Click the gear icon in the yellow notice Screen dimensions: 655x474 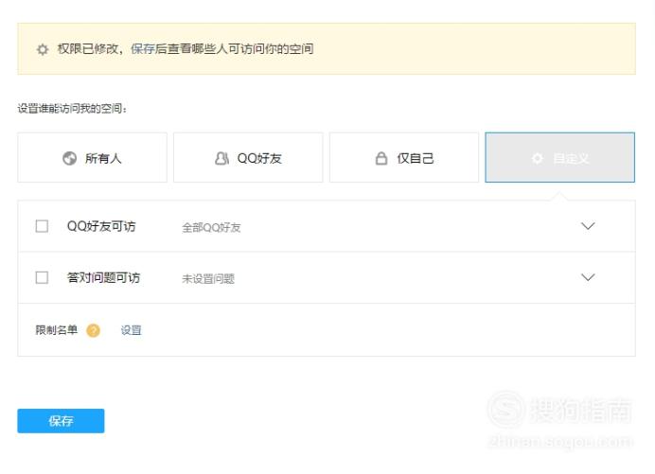43,50
